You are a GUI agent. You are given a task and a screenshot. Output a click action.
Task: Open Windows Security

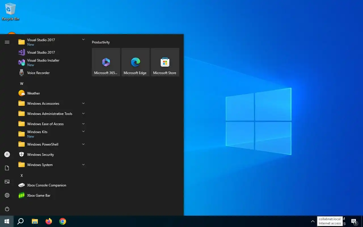(52, 155)
